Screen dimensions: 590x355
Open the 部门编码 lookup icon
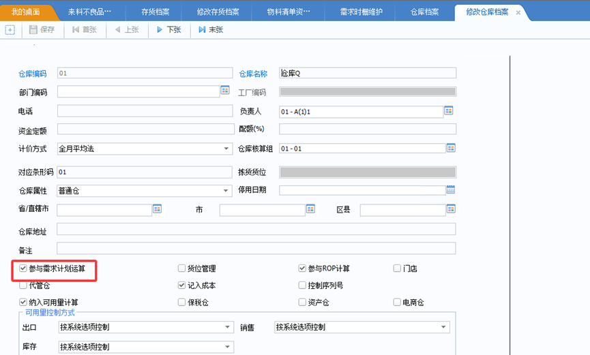pyautogui.click(x=225, y=90)
